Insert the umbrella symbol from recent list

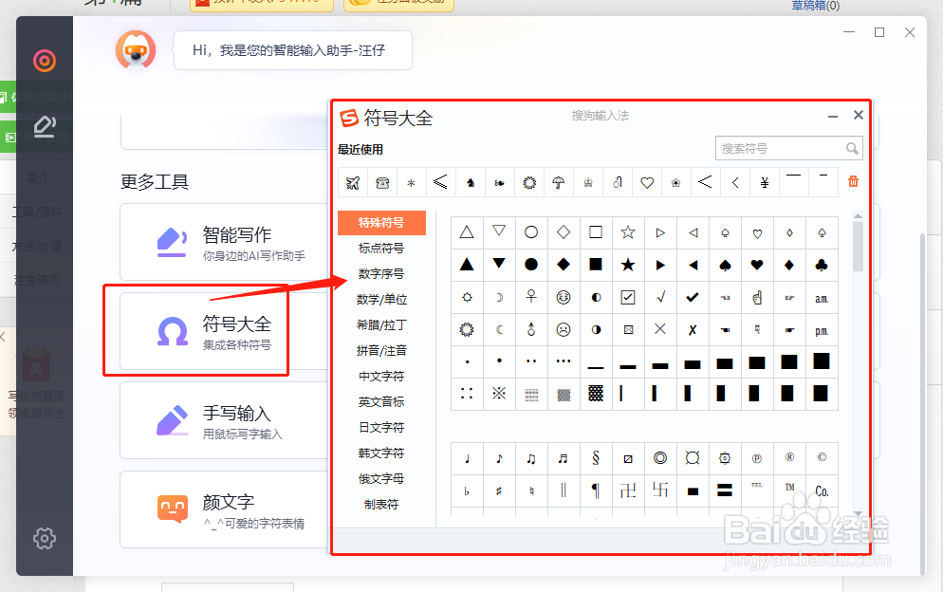coord(559,182)
